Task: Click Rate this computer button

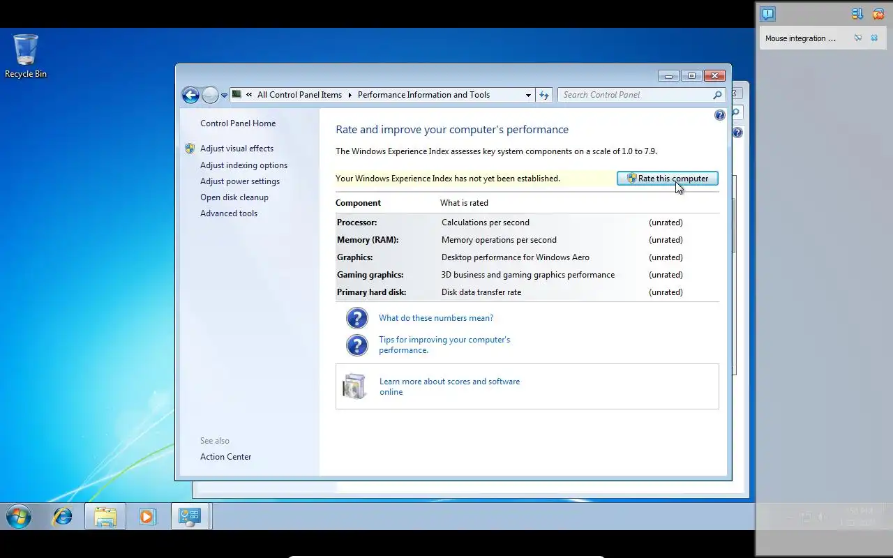Action: [x=668, y=179]
